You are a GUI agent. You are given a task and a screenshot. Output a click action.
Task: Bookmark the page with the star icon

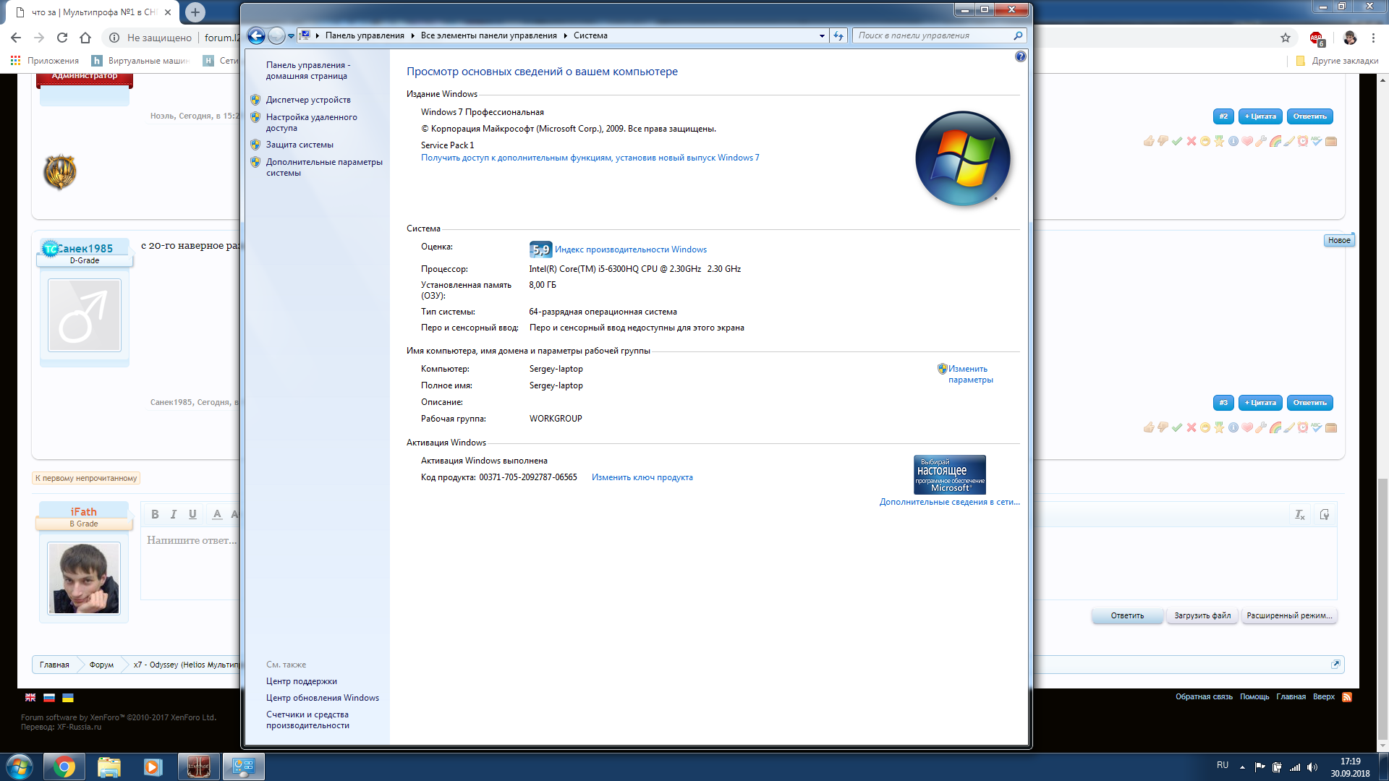coord(1286,38)
